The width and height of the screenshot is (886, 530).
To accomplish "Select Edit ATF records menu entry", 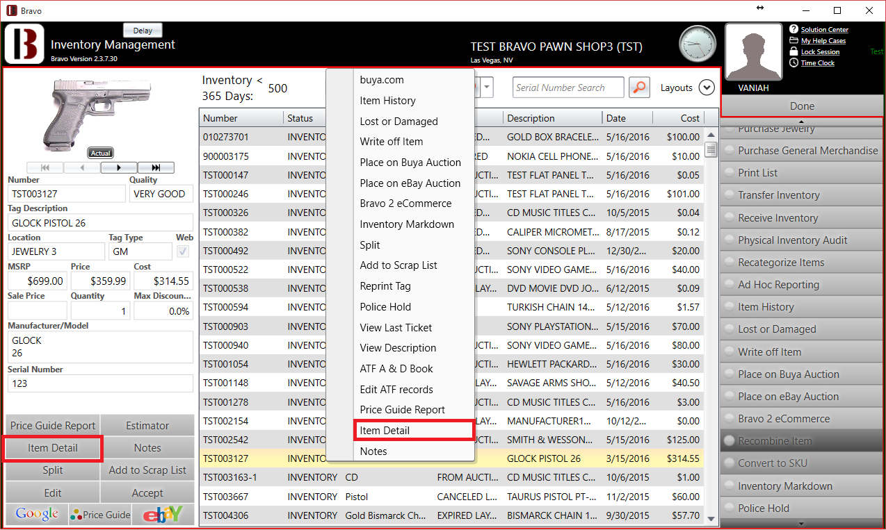I will coord(413,390).
